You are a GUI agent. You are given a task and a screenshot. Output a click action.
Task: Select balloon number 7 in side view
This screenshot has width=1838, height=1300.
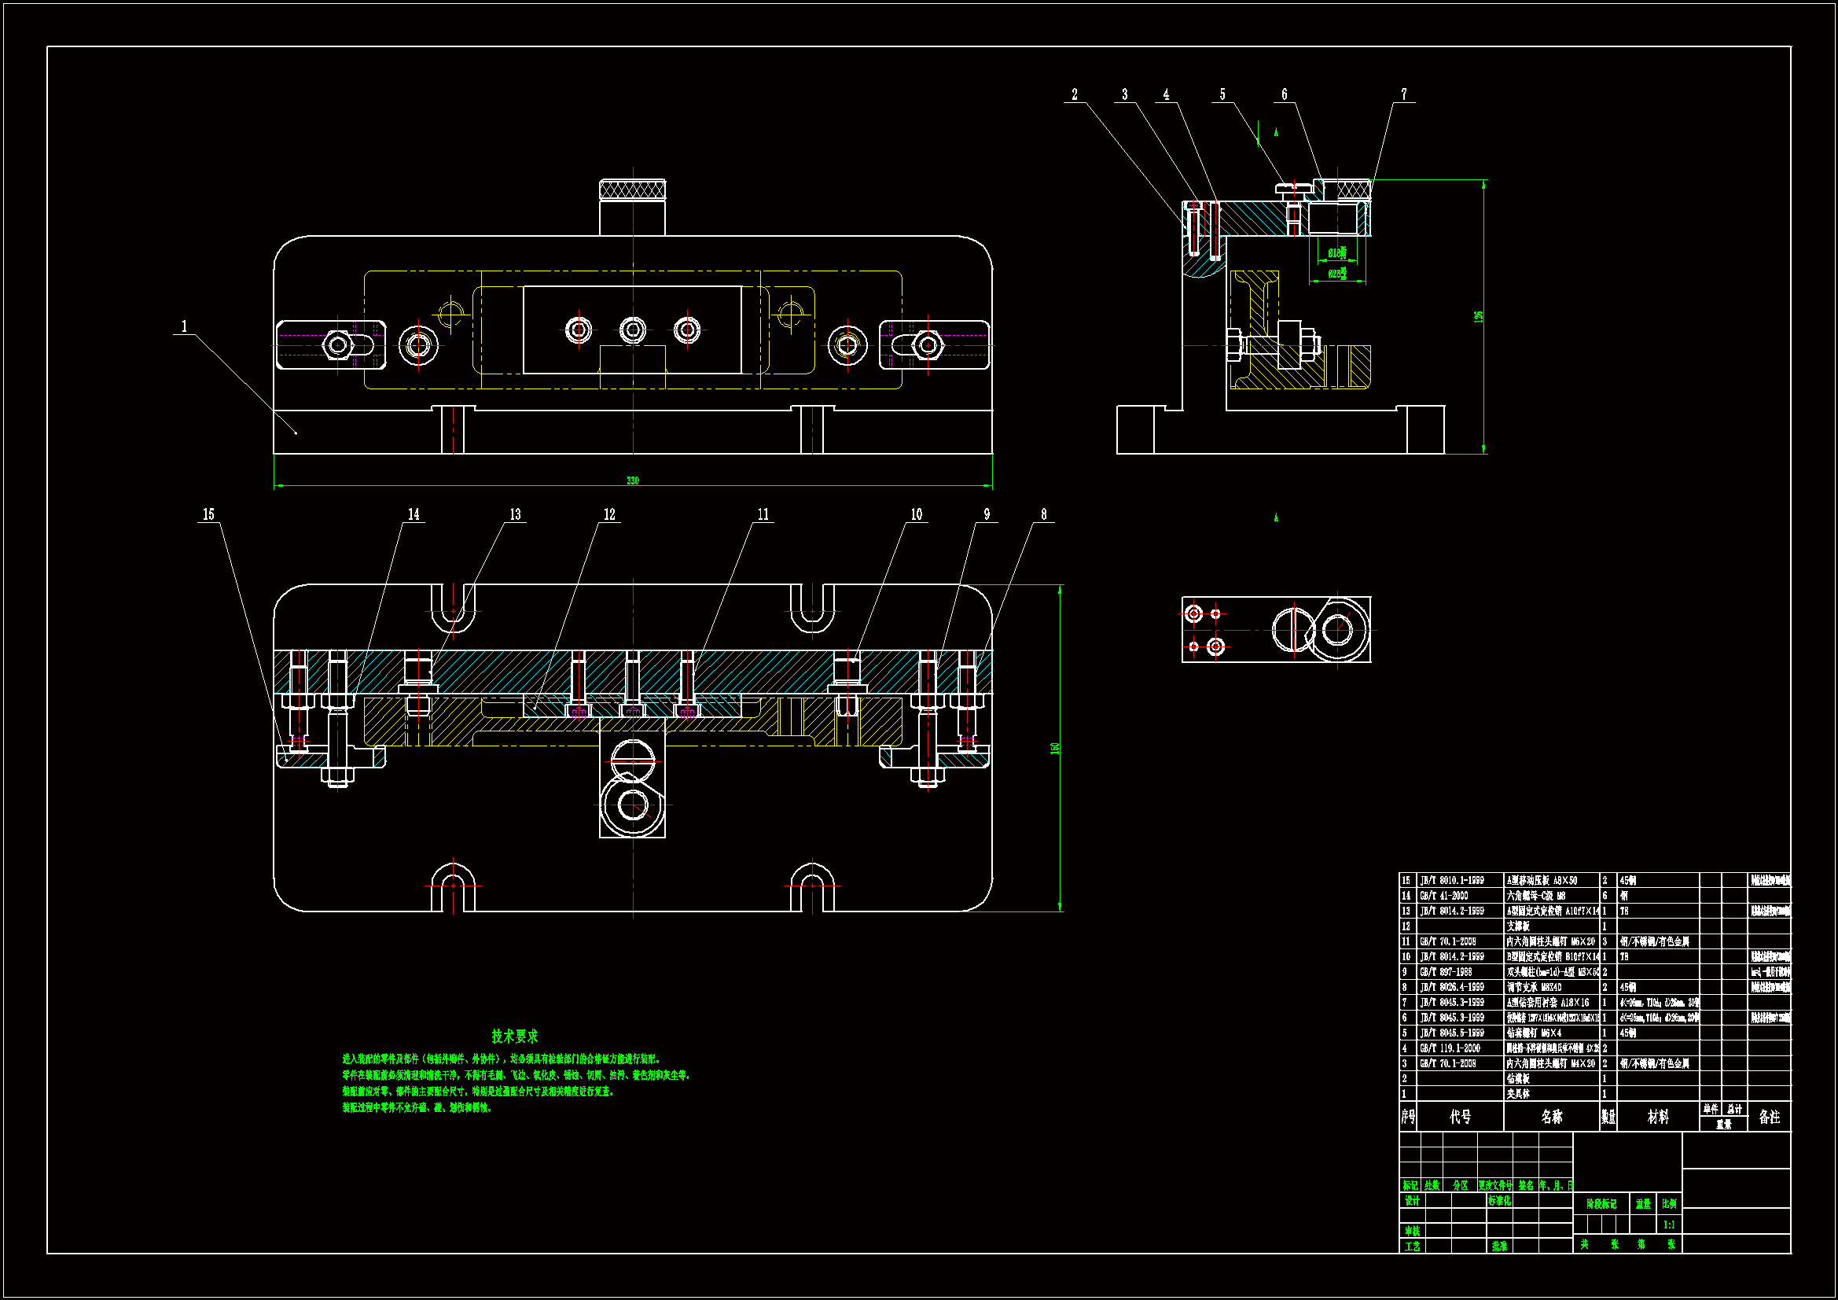(1403, 94)
